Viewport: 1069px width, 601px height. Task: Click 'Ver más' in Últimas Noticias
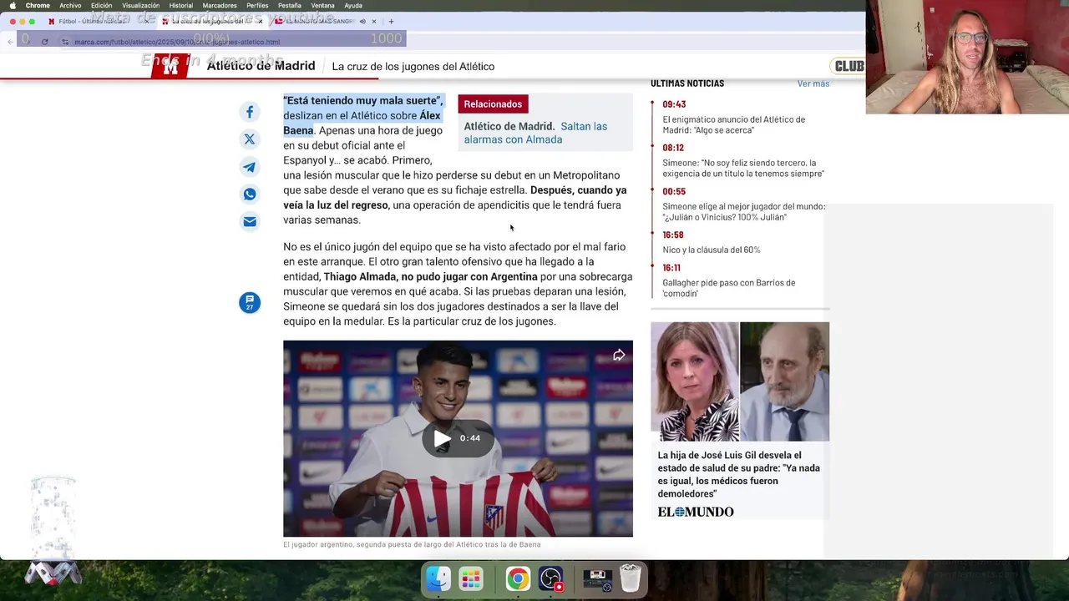[813, 83]
